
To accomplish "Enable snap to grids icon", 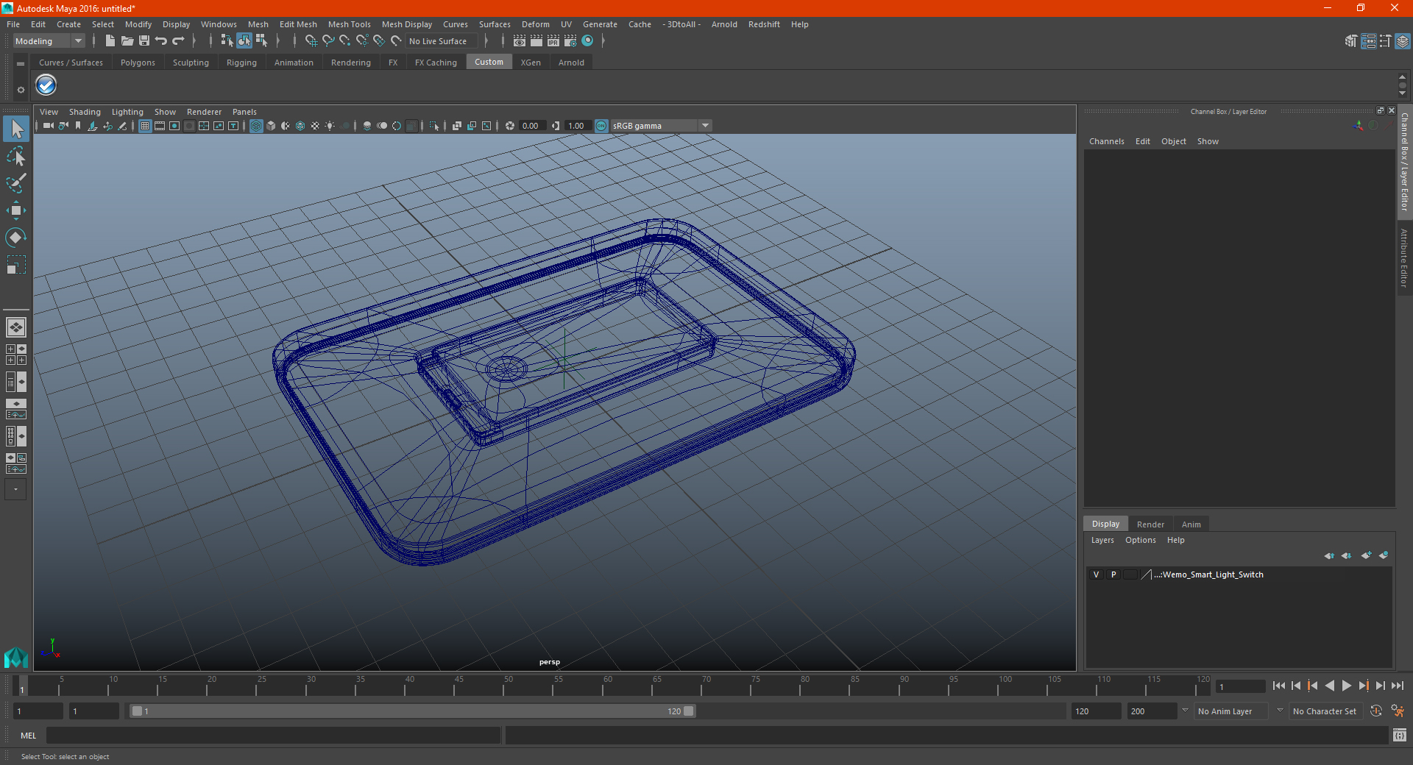I will click(x=311, y=41).
